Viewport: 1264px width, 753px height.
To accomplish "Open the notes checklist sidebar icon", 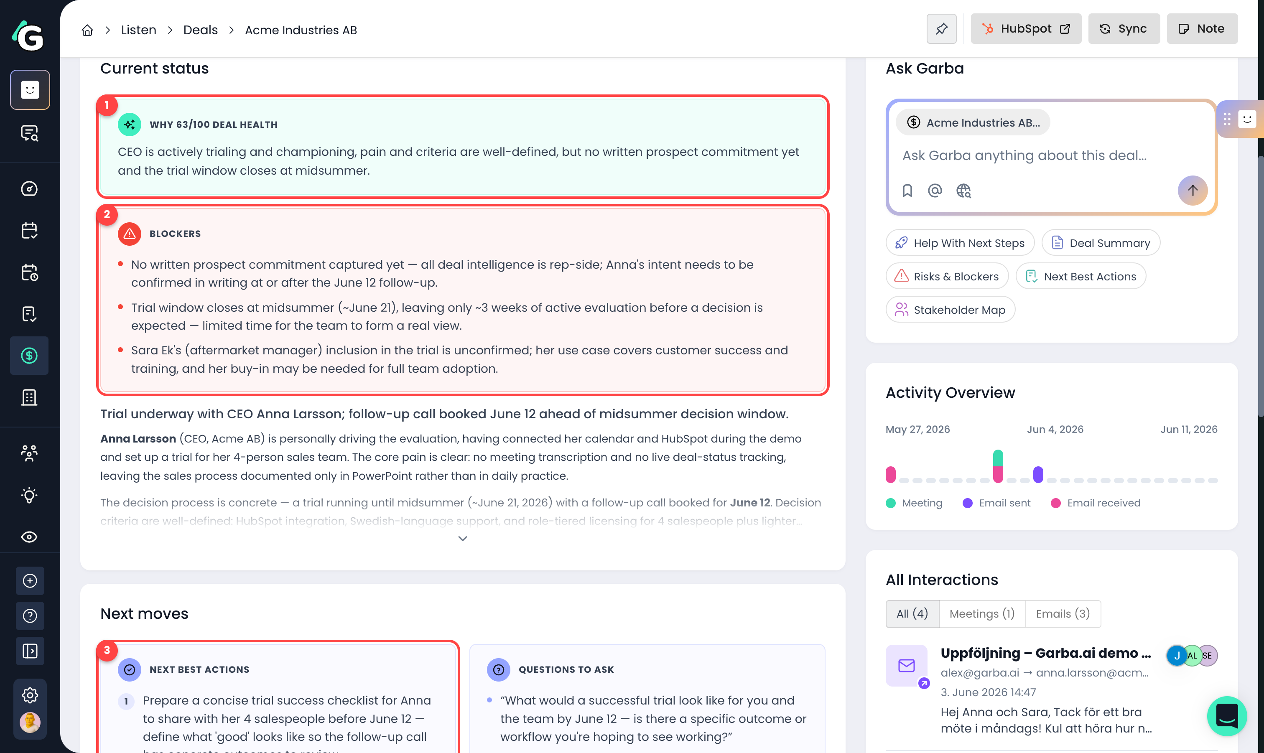I will (29, 314).
